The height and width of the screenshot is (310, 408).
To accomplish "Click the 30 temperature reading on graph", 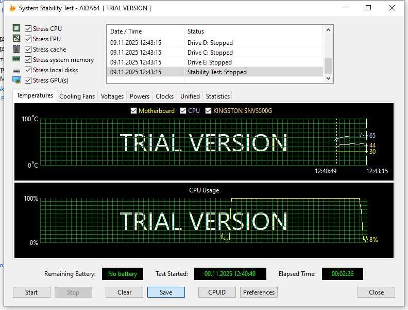I will click(x=372, y=151).
